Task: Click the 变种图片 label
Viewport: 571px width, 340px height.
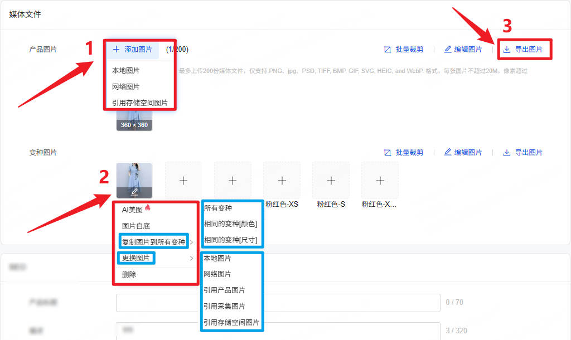Action: click(43, 152)
